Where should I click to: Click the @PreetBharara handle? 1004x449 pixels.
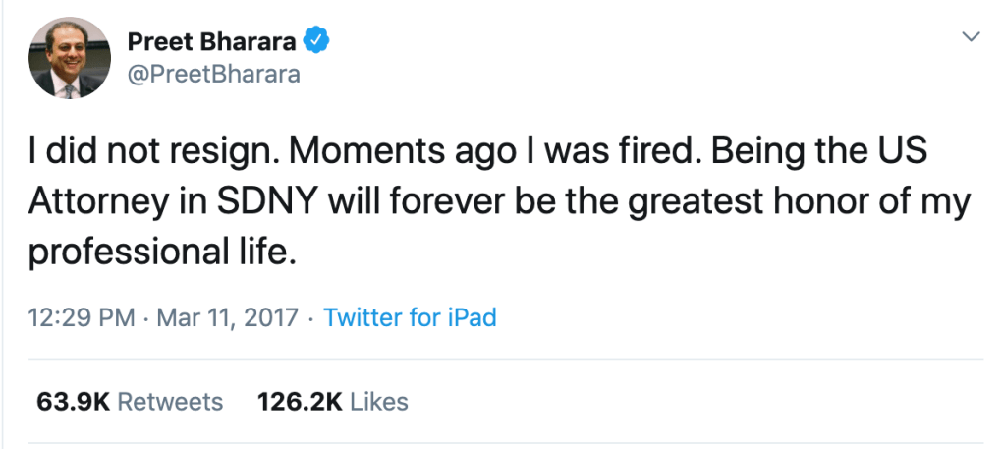pos(213,74)
